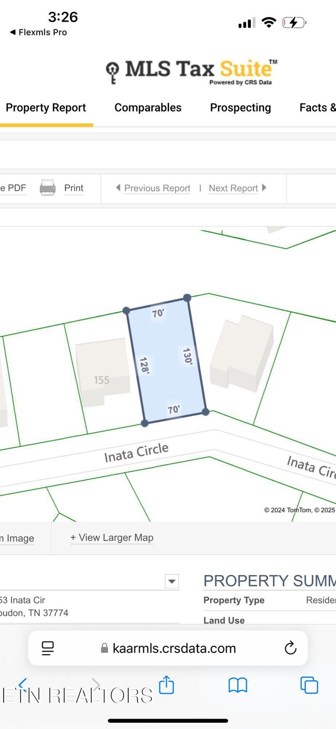Select the highlighted blue parcel on map
The image size is (336, 729).
coord(166,360)
